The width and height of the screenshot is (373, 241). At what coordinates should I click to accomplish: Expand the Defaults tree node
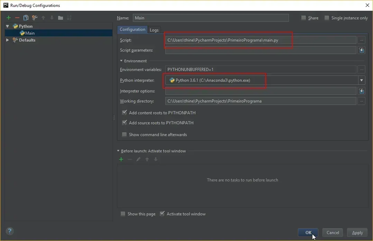[x=7, y=40]
